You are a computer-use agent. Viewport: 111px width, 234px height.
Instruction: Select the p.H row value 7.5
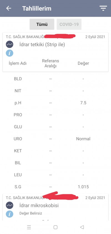(83, 103)
